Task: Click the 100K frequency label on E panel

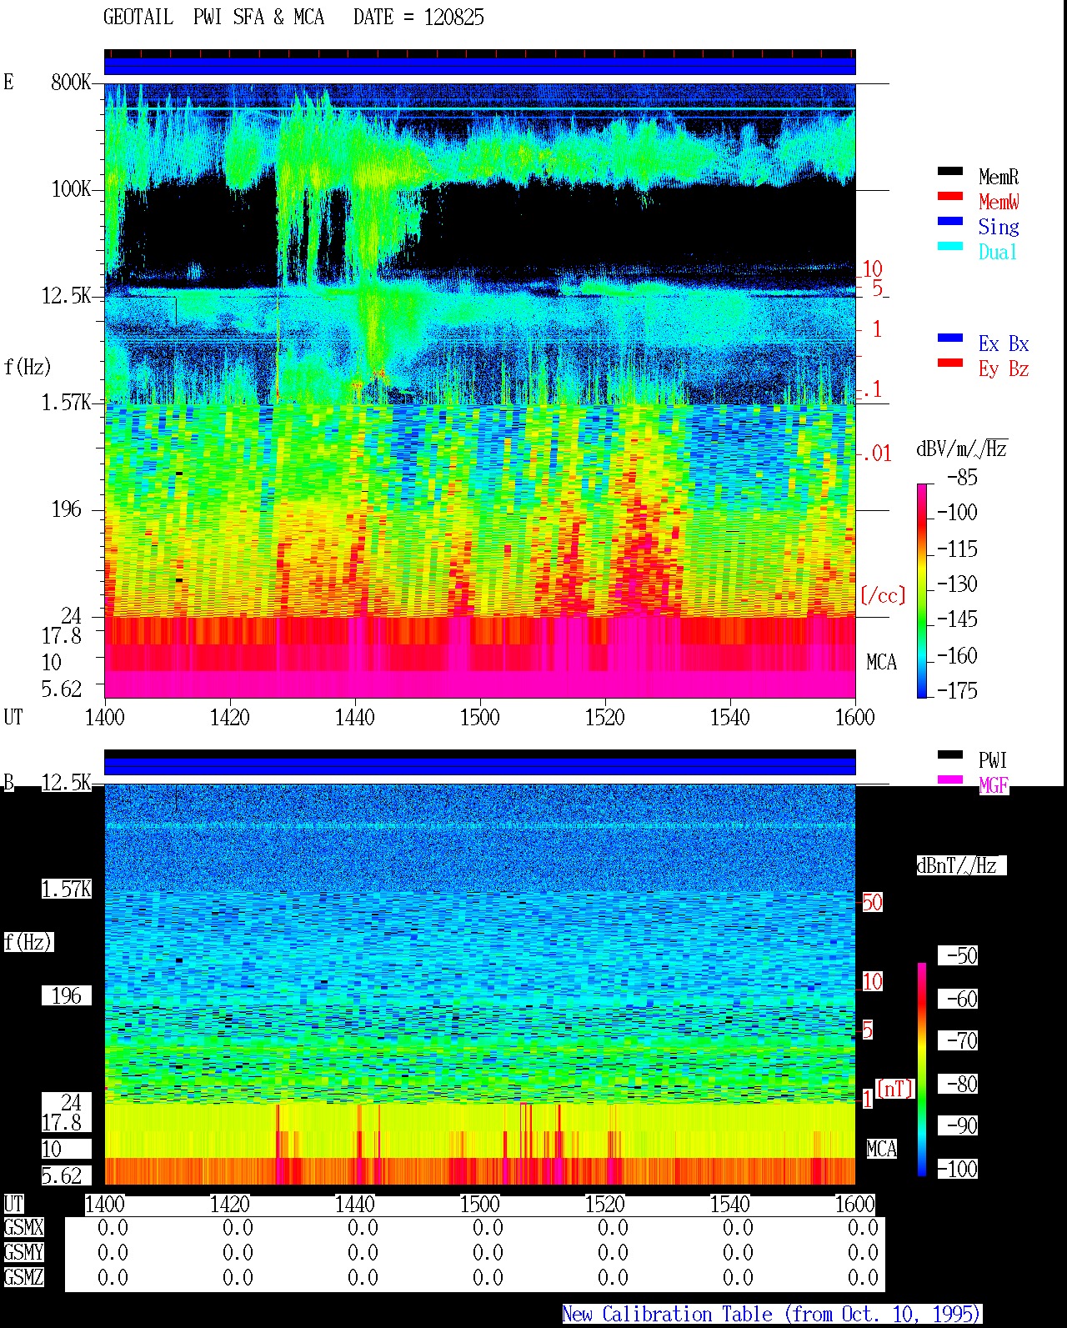Action: click(71, 189)
